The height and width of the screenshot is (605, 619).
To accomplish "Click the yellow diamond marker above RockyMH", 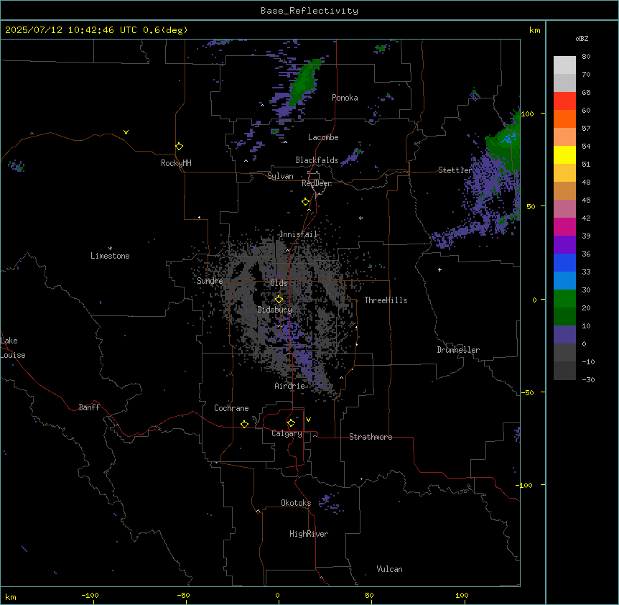I will [x=179, y=146].
